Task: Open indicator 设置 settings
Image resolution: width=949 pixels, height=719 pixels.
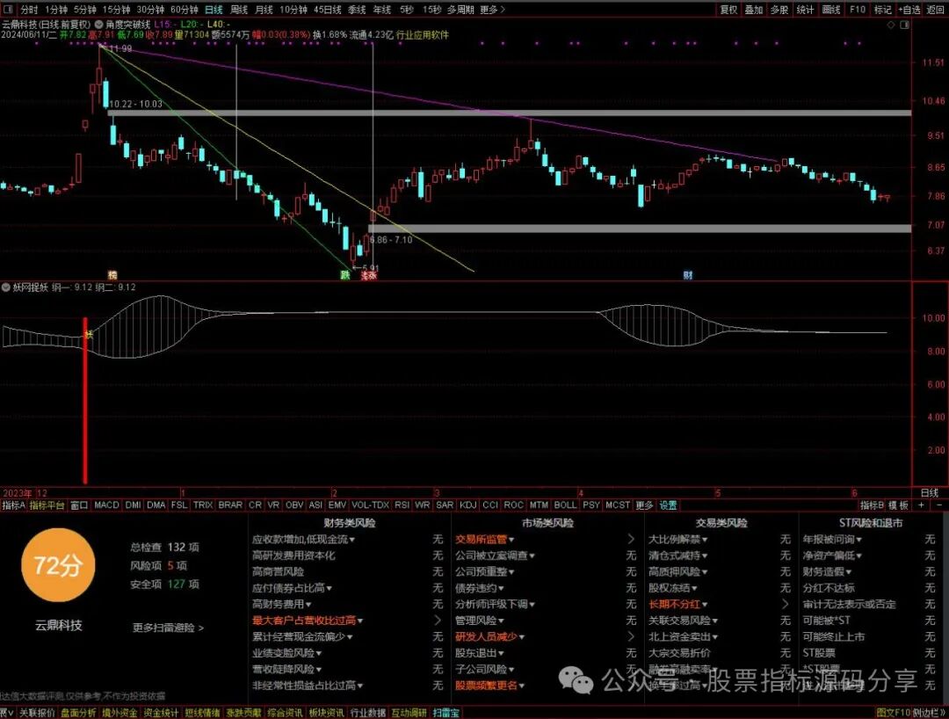Action: click(668, 505)
